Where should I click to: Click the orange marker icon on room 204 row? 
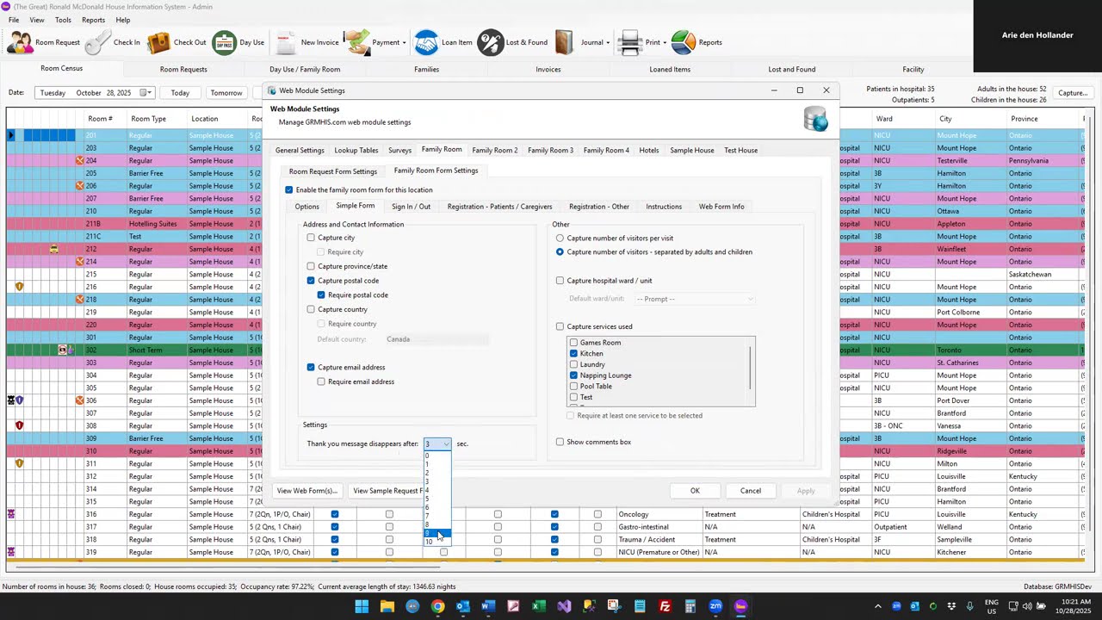tap(80, 160)
